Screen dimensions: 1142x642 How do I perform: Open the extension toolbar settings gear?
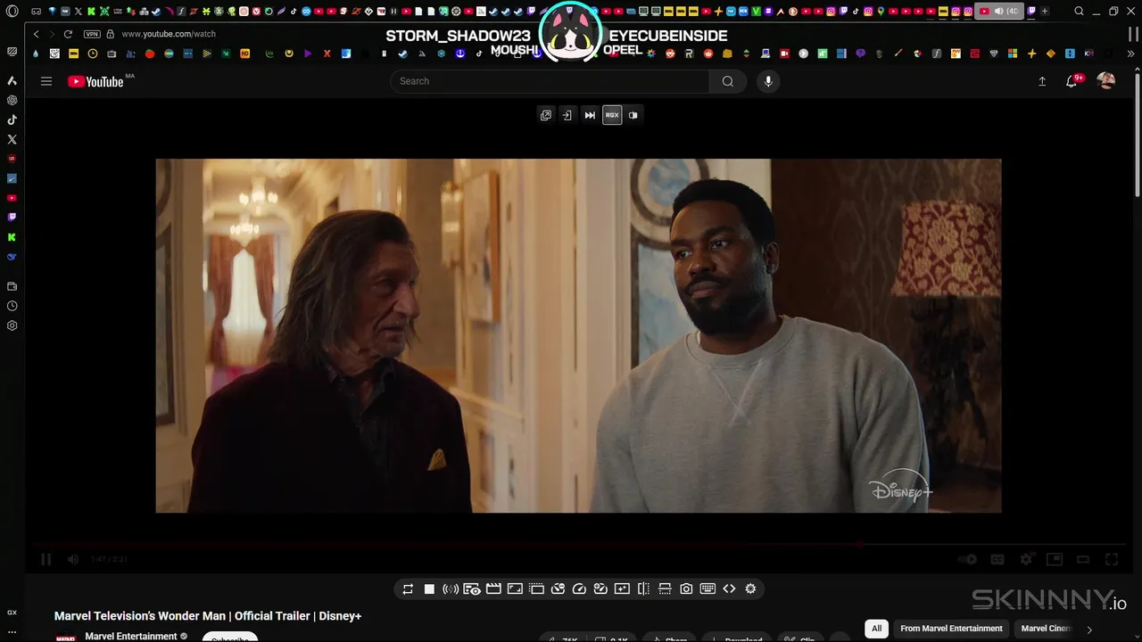click(x=750, y=588)
